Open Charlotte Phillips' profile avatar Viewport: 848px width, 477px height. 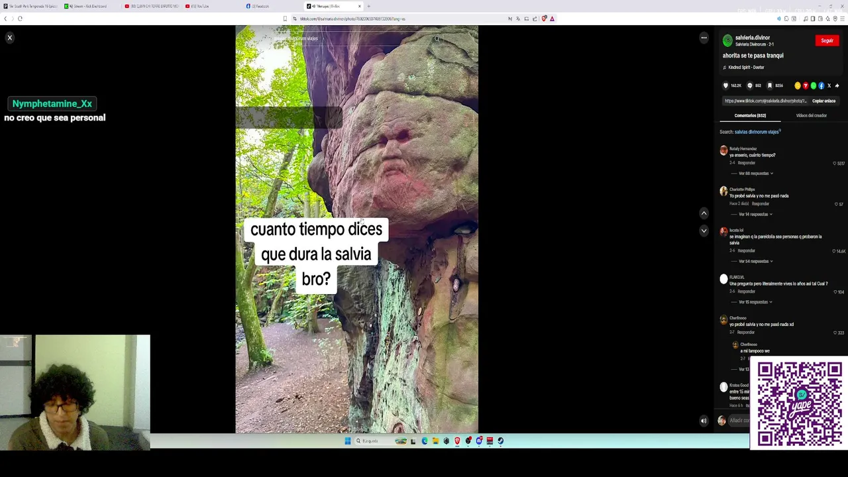[723, 191]
